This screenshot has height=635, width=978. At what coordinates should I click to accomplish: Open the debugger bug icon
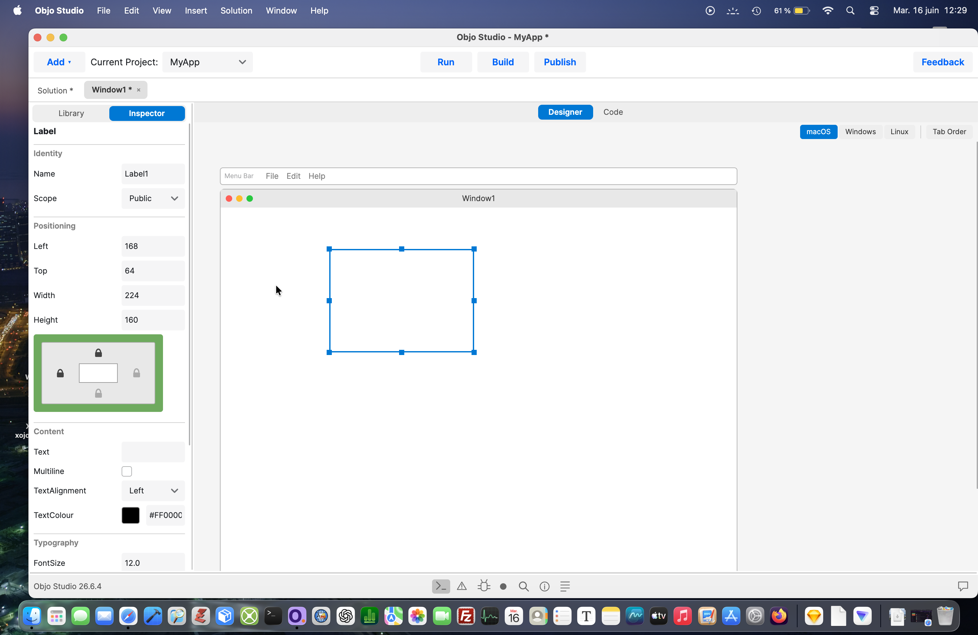coord(484,586)
